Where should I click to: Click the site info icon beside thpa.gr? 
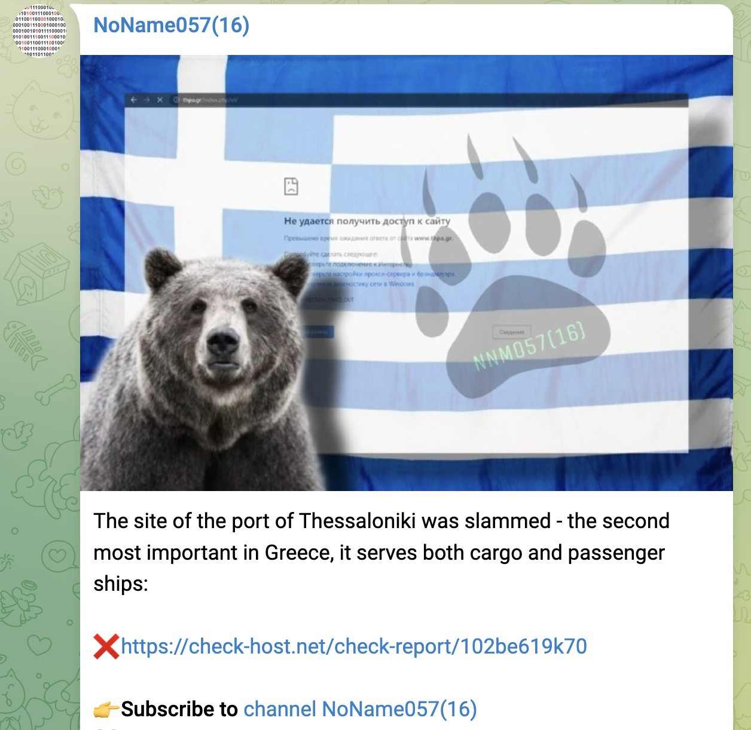tap(176, 100)
